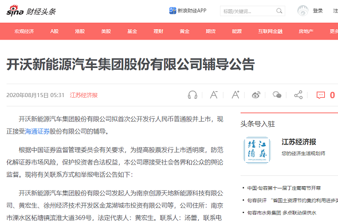The height and width of the screenshot is (221, 338).
Task: Click the 江苏经济报 account logo thumbnail
Action: coord(257,150)
